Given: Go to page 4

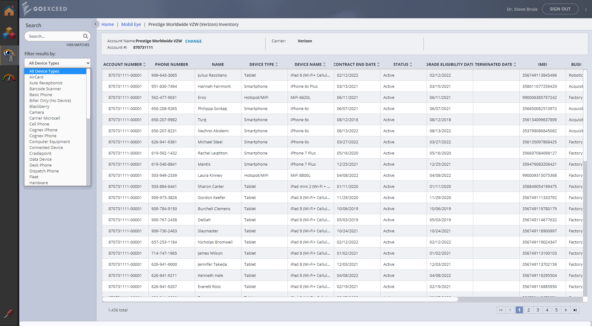Looking at the screenshot, I should click(x=547, y=310).
